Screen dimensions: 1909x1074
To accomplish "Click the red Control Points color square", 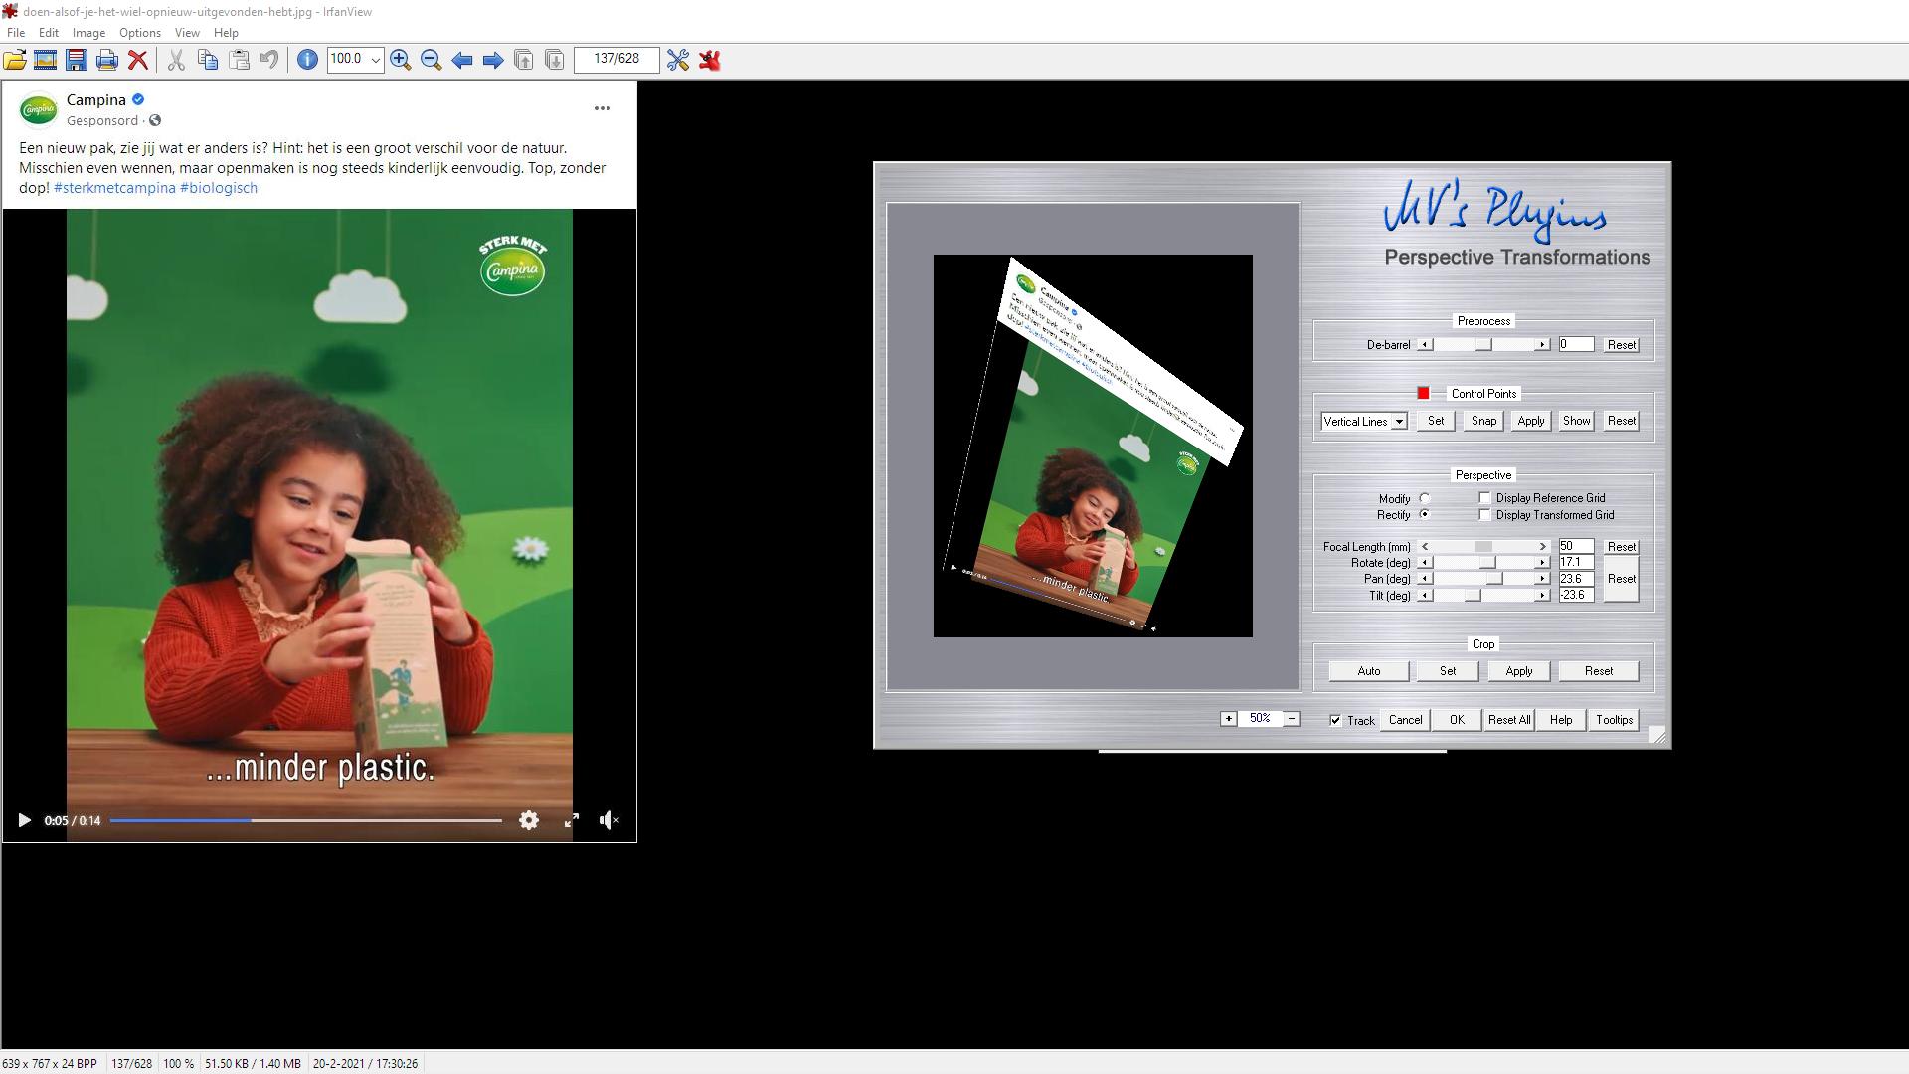I will pos(1423,393).
